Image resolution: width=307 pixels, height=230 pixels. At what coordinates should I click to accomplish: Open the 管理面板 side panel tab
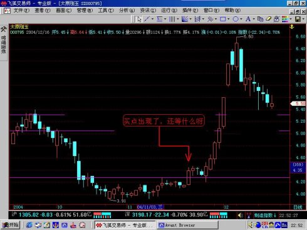(3, 44)
